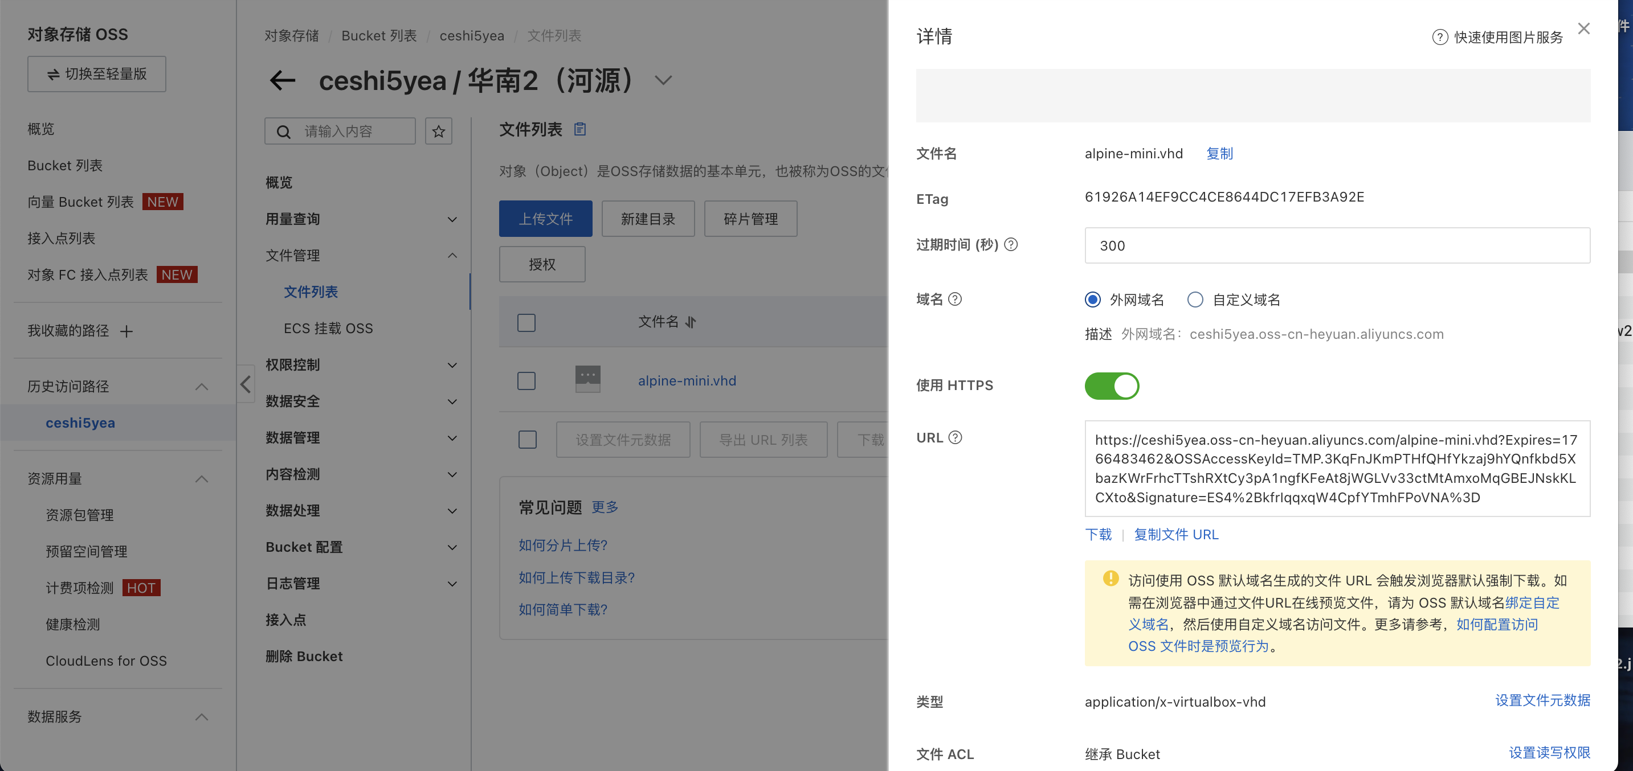
Task: Go to Bucket 列表 in left sidebar
Action: 64,165
